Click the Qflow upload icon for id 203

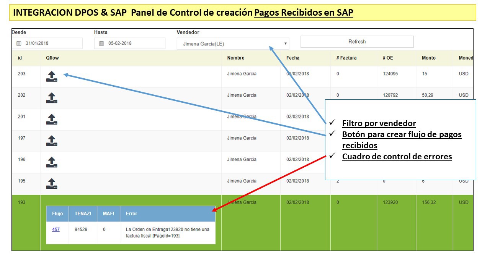pos(52,77)
